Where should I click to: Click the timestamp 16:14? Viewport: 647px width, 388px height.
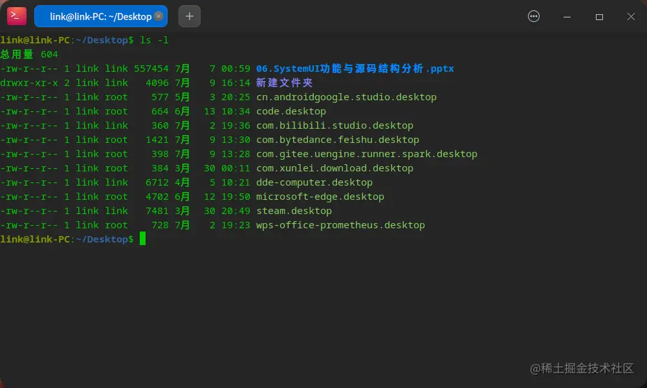236,83
